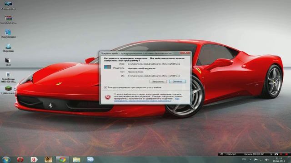Open the Yandex shortcut in the taskbar
The image size is (291, 163).
(x=34, y=159)
